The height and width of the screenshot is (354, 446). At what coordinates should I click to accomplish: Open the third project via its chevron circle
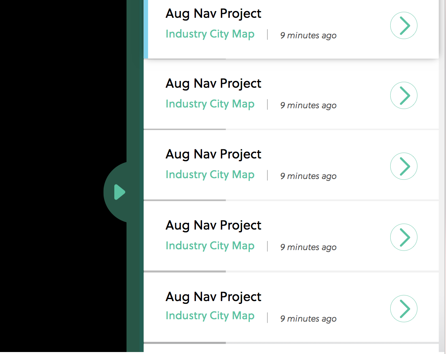pos(404,166)
